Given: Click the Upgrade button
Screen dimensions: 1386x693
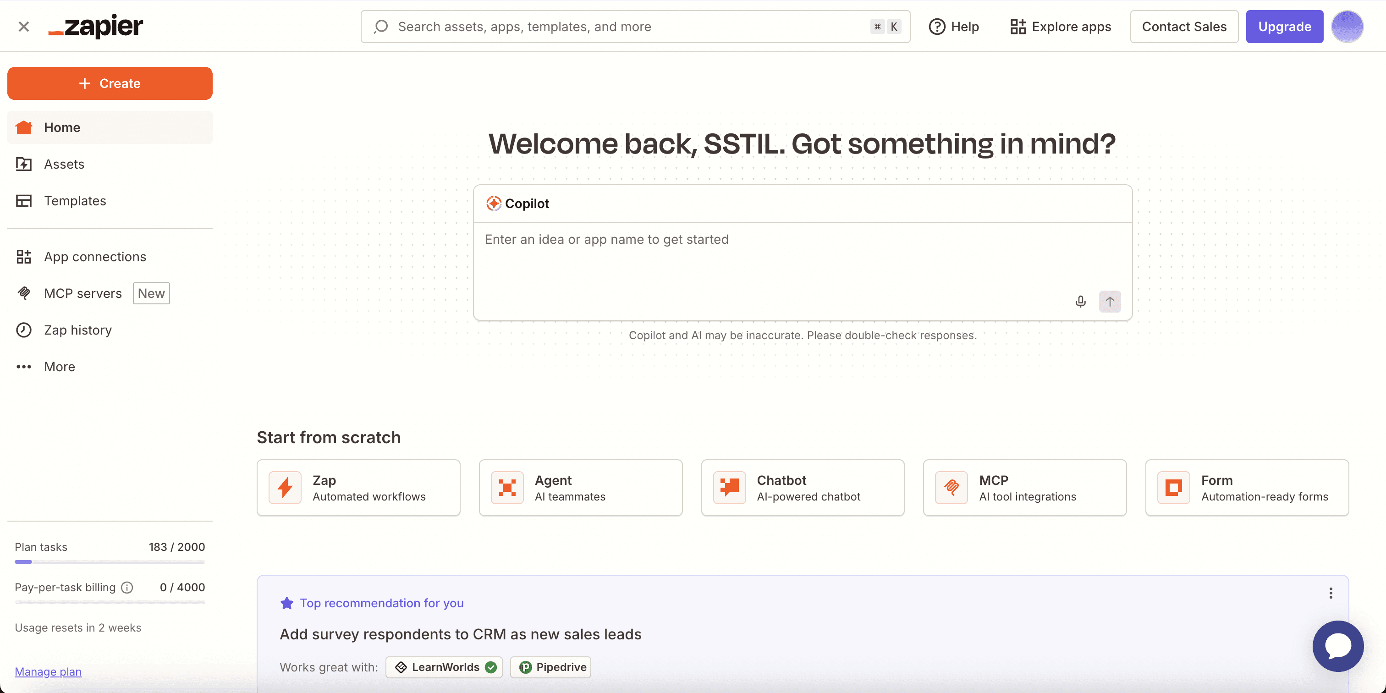Looking at the screenshot, I should click(x=1284, y=27).
